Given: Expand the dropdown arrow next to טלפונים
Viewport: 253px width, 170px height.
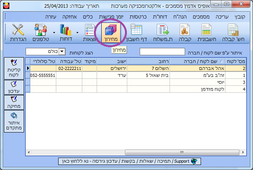Looking at the screenshot, I should click(54, 32).
